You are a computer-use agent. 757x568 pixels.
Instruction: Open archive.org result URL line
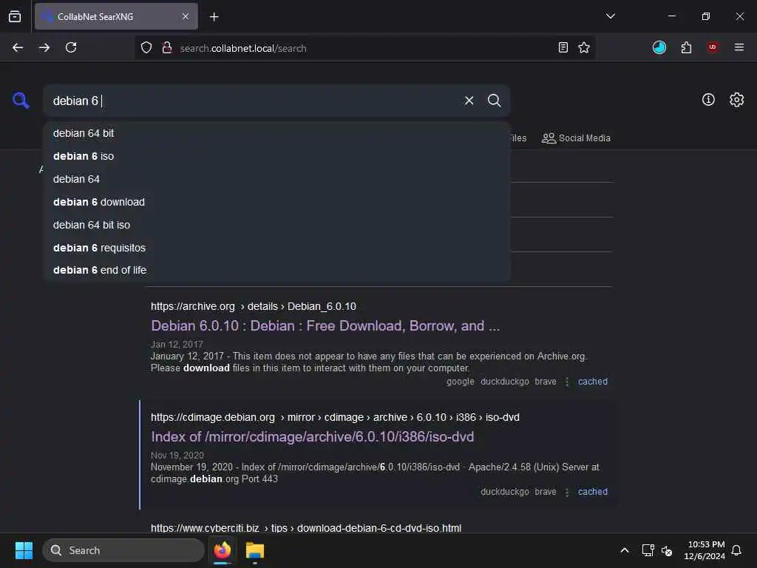pyautogui.click(x=253, y=306)
